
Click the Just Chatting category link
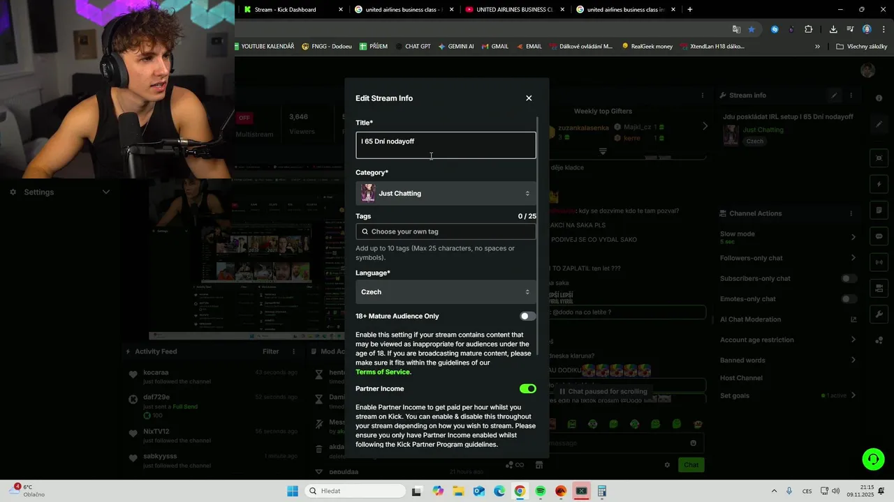763,130
